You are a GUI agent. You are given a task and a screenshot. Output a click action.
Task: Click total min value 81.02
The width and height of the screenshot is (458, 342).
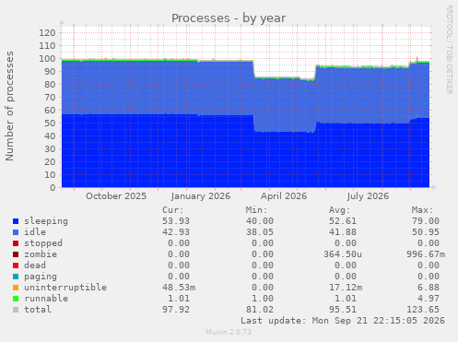260,310
